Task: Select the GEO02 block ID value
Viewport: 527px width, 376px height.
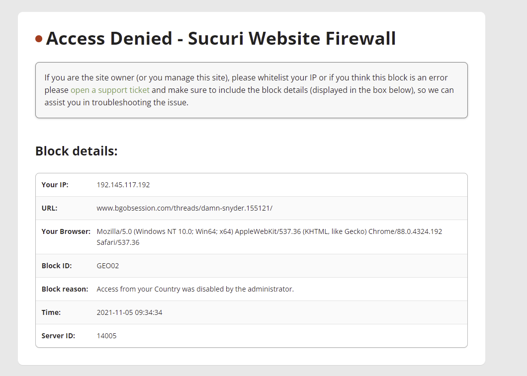Action: point(108,266)
